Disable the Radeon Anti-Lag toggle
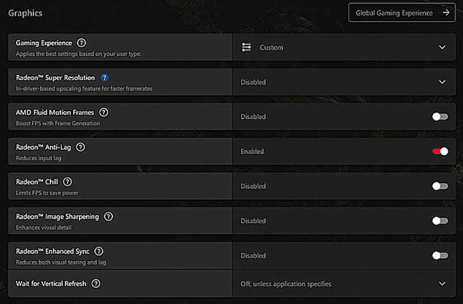463x304 pixels. tap(440, 151)
